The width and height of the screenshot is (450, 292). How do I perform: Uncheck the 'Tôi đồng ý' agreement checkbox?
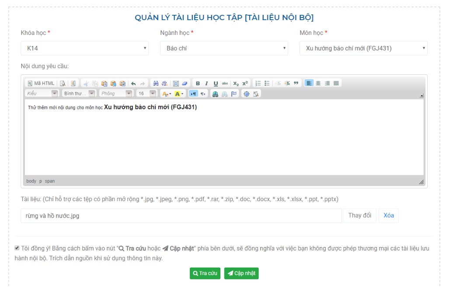tap(17, 248)
